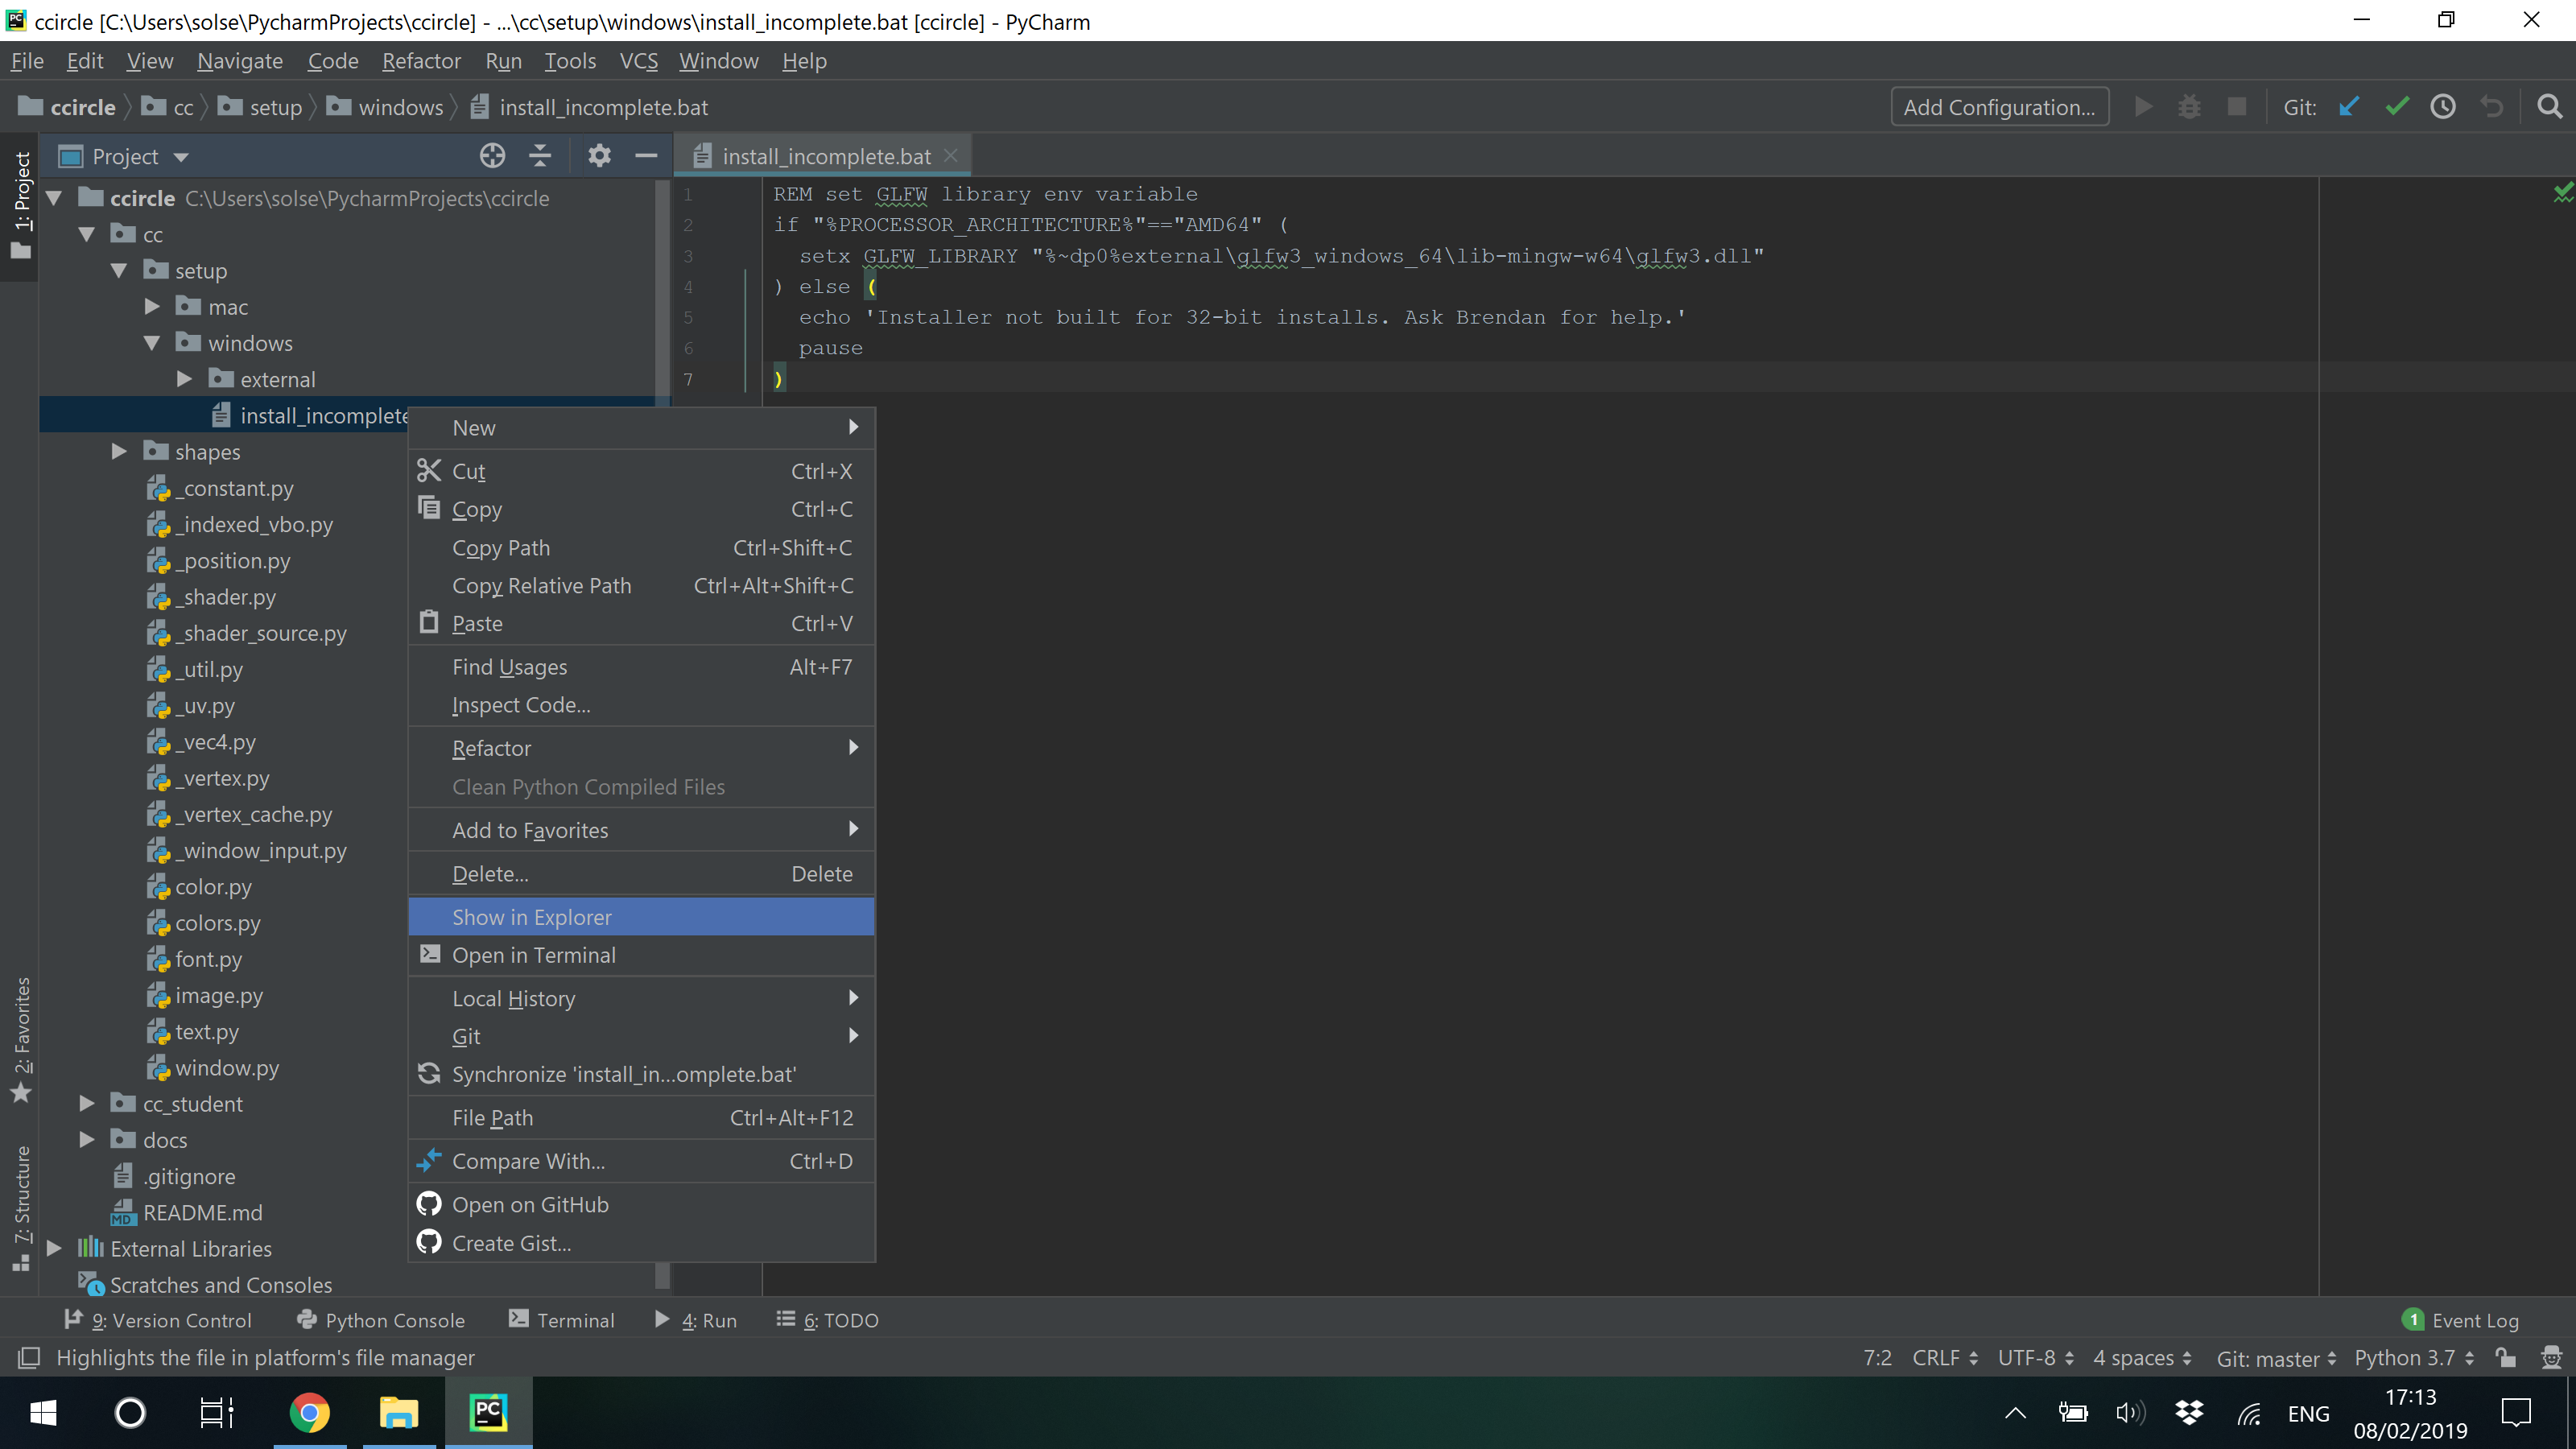
Task: Click the lock read-only icon in status bar
Action: [x=2505, y=1357]
